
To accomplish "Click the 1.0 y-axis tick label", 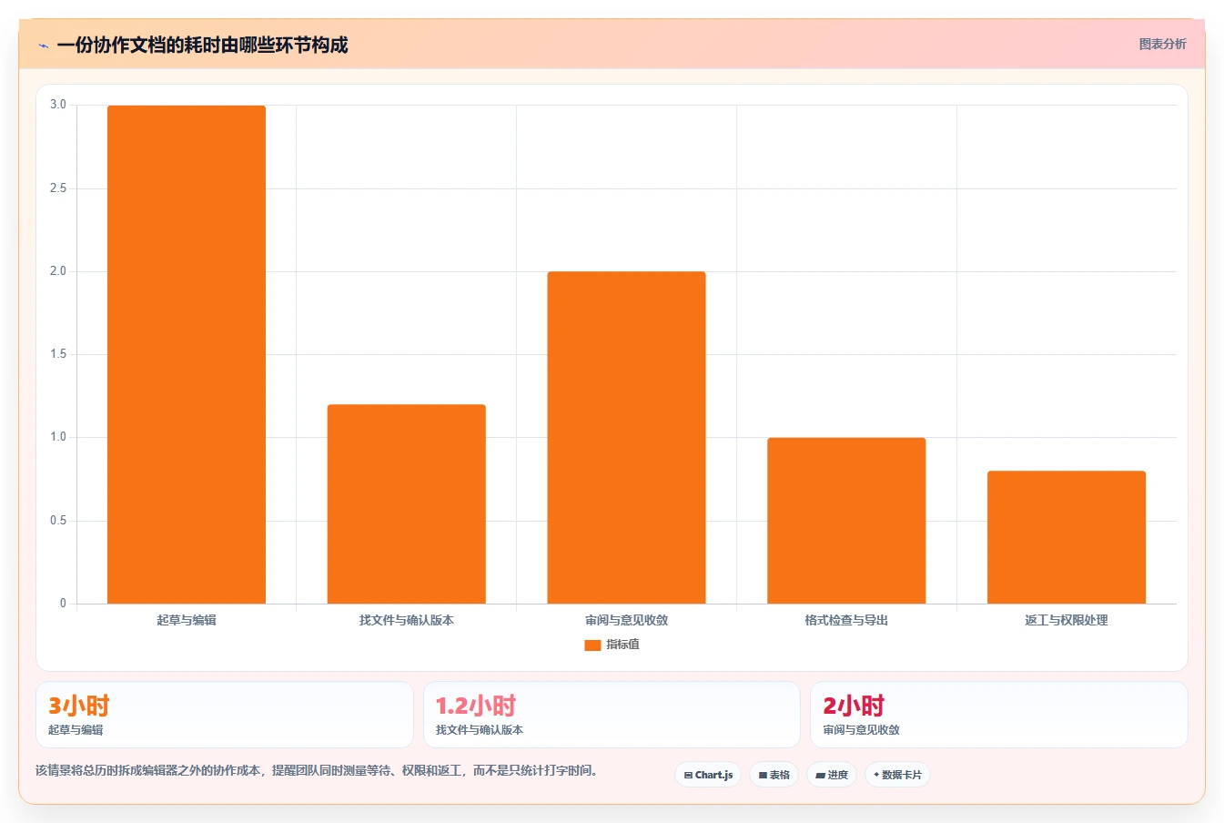I will click(x=58, y=437).
